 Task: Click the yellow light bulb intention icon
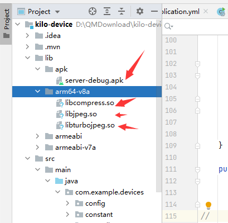[x=208, y=205]
